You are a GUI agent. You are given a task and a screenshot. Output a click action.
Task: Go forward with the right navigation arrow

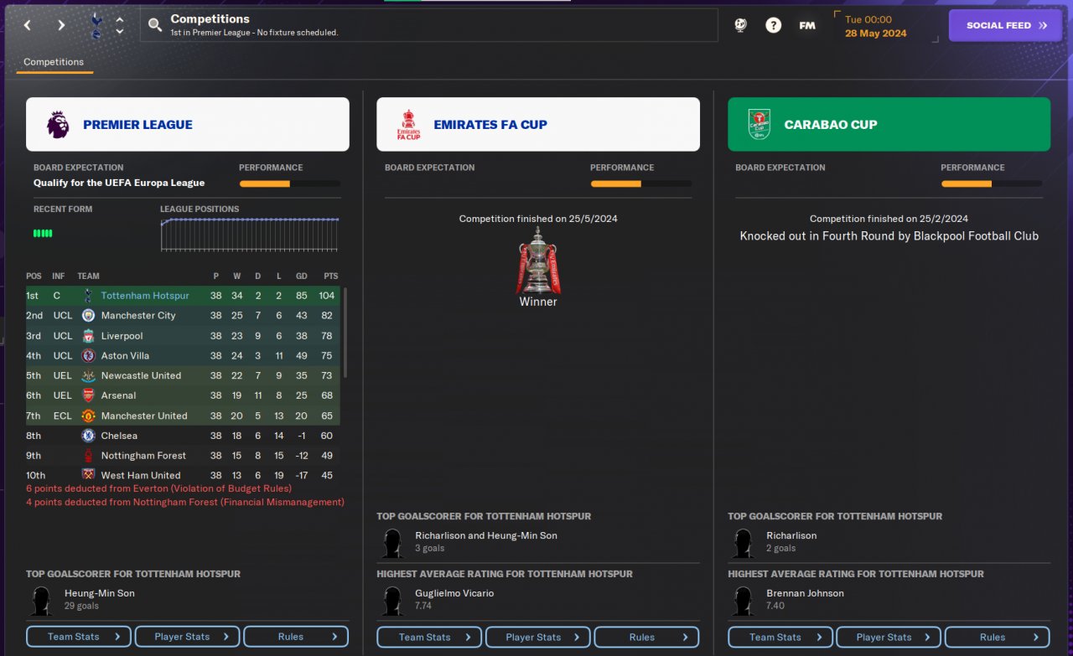pos(61,25)
